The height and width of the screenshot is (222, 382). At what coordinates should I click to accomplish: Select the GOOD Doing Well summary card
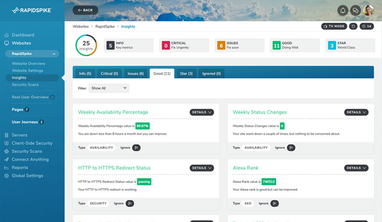(x=295, y=45)
